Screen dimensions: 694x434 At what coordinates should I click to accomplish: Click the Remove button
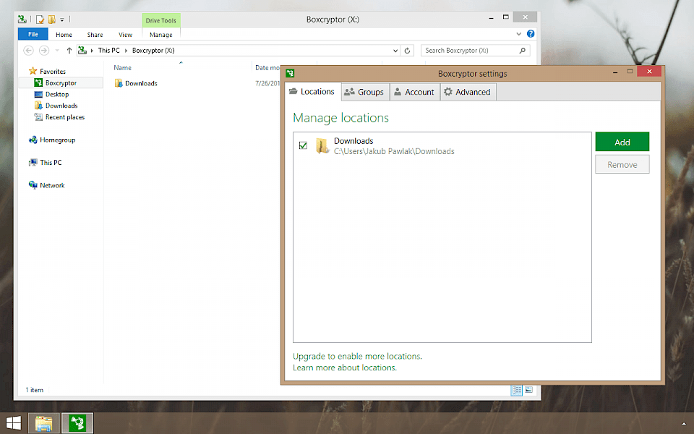tap(622, 164)
